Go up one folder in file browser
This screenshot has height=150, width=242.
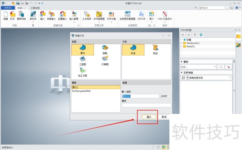pyautogui.click(x=195, y=35)
